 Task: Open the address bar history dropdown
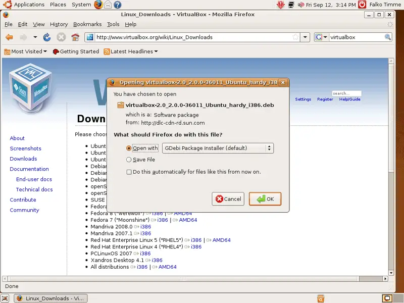pyautogui.click(x=305, y=37)
